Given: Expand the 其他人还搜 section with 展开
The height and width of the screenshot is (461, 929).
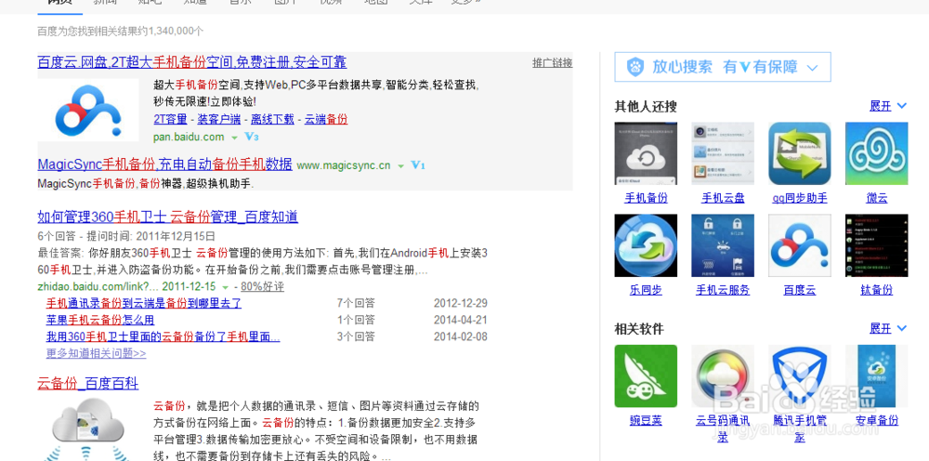Looking at the screenshot, I should coord(887,106).
